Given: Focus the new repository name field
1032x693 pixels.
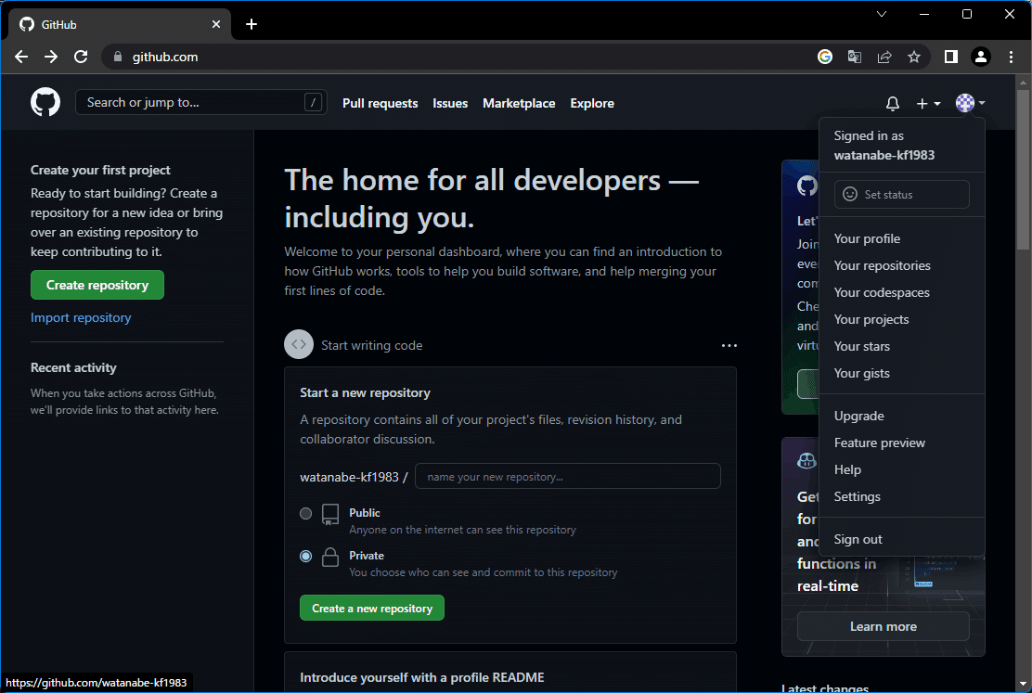Looking at the screenshot, I should tap(567, 477).
